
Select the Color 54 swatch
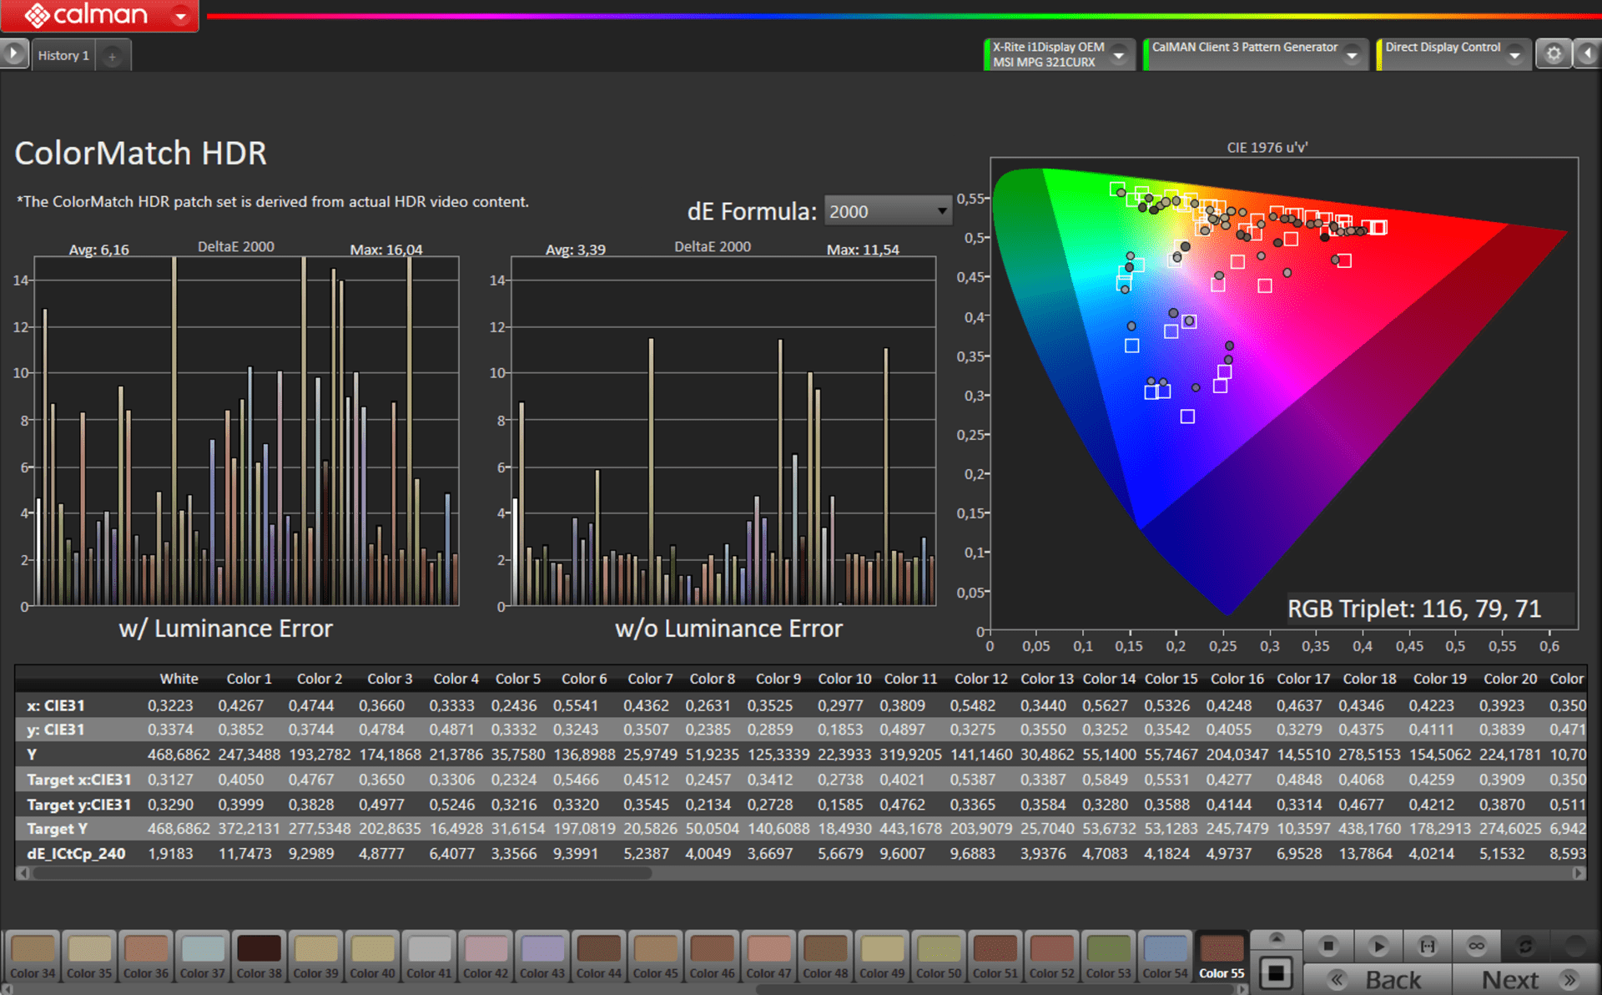[1165, 957]
